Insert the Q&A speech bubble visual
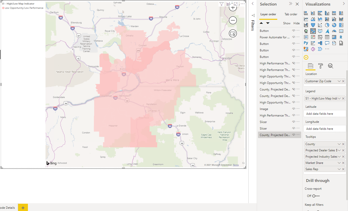 pos(327,43)
